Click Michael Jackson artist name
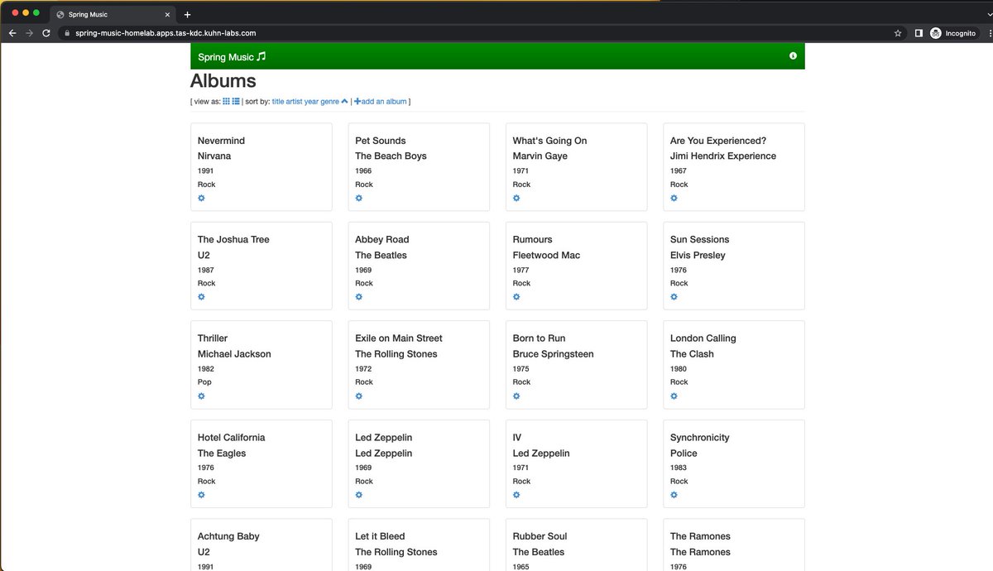The height and width of the screenshot is (571, 993). [234, 353]
